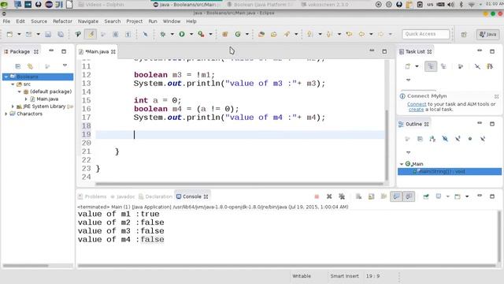The width and height of the screenshot is (504, 284).
Task: Open the Window menu
Action: tap(172, 21)
